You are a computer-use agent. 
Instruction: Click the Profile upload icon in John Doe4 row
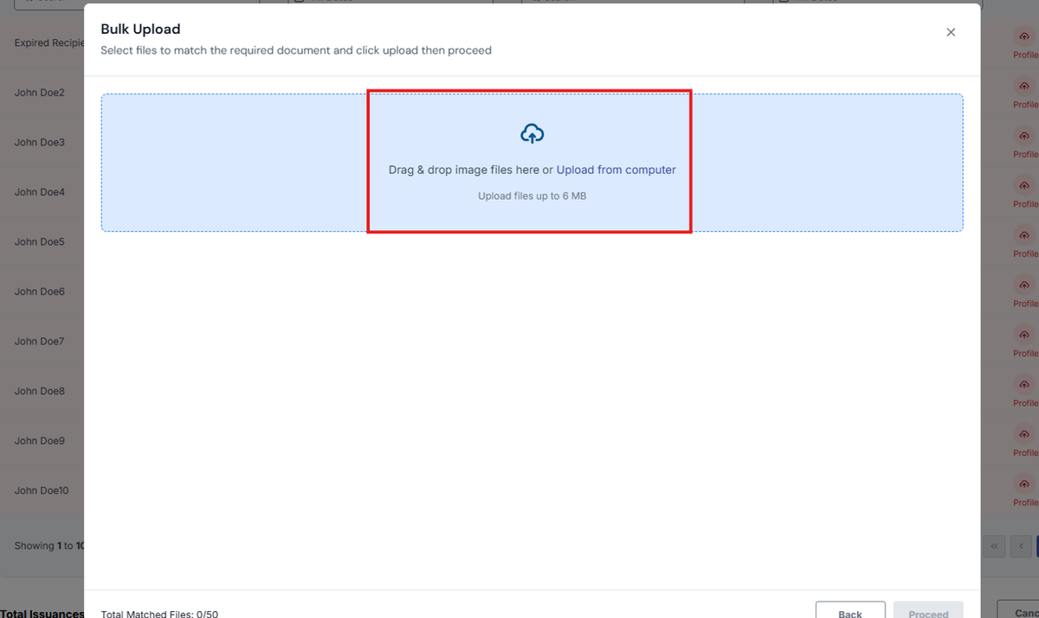pyautogui.click(x=1024, y=185)
